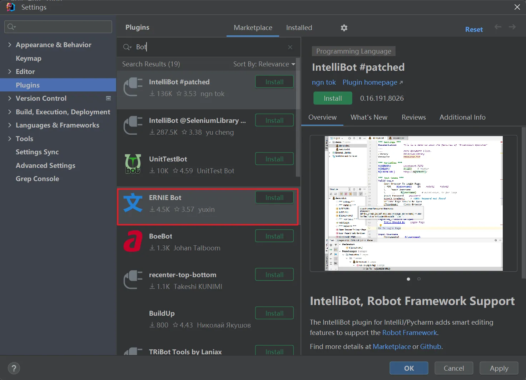This screenshot has height=380, width=526.
Task: Install the BoeBot plugin
Action: [274, 236]
